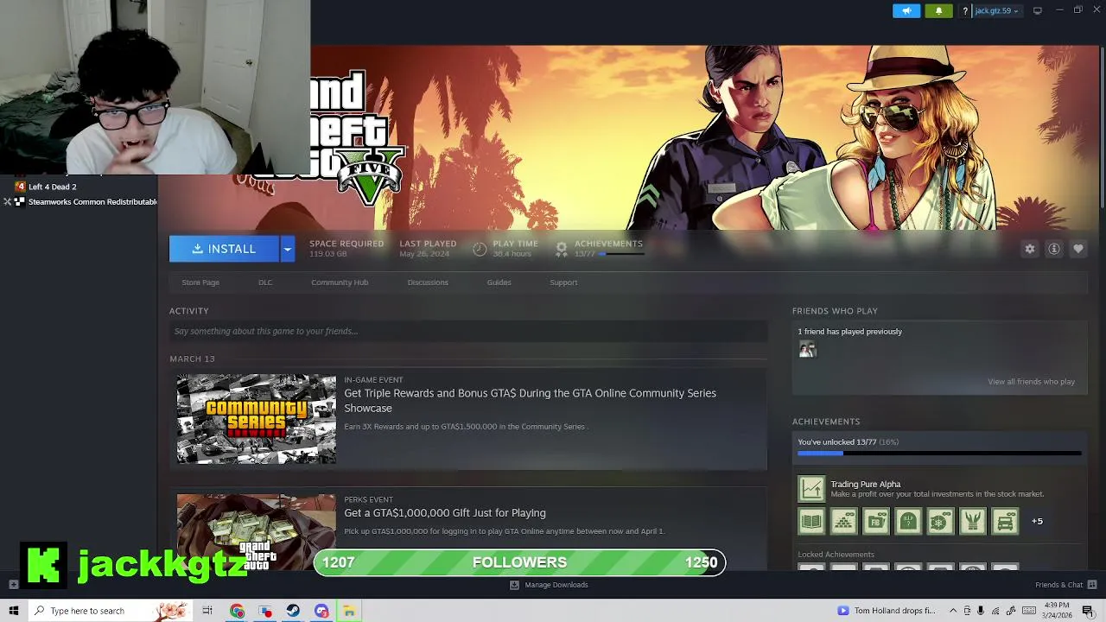Open the Discussions tab

(428, 282)
